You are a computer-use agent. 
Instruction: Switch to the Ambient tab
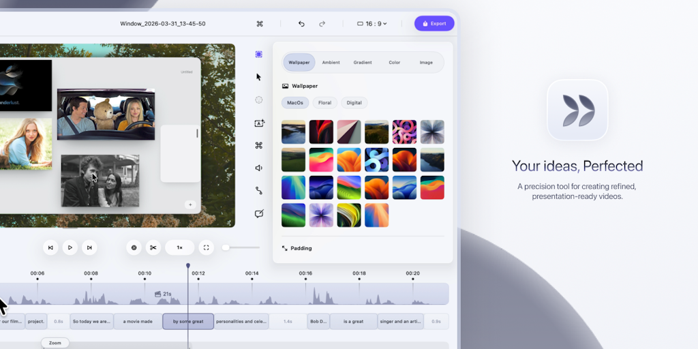click(331, 62)
